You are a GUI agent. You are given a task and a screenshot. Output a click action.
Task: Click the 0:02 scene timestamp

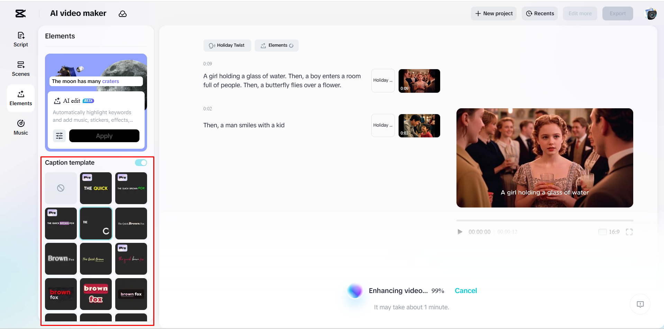(x=208, y=109)
